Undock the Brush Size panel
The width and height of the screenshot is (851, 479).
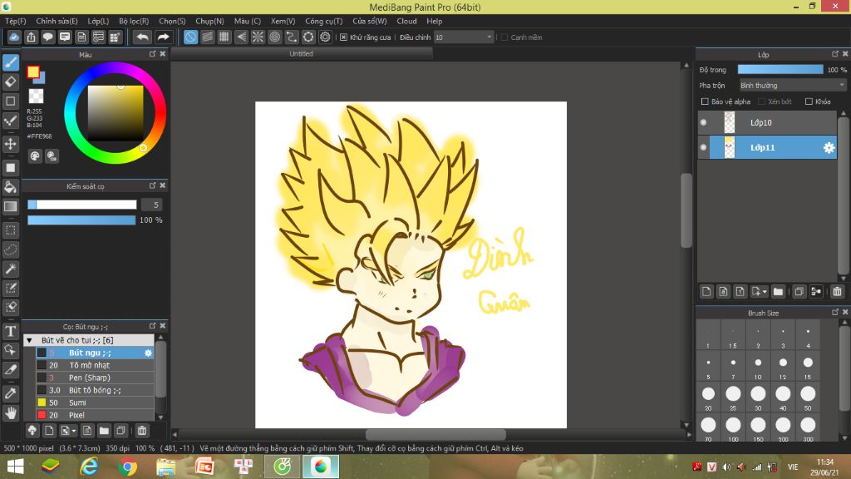(834, 313)
